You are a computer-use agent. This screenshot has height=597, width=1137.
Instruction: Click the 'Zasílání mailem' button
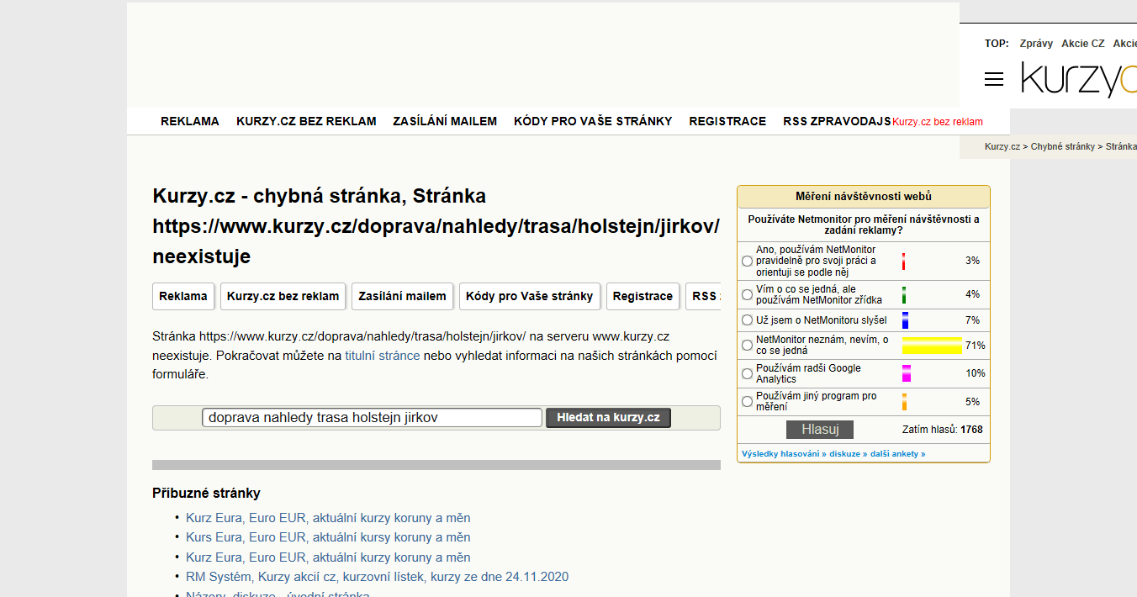[x=402, y=296]
